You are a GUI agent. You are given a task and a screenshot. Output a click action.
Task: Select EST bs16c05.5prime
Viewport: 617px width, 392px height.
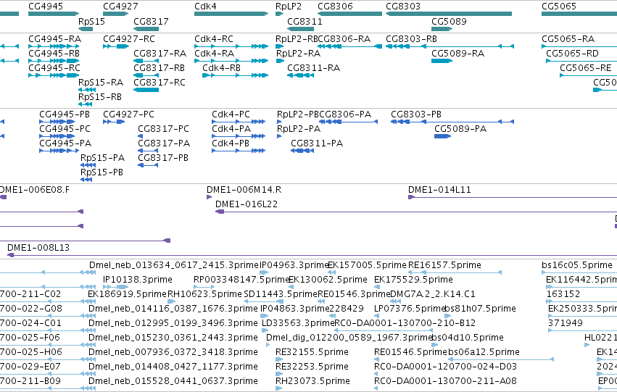pos(579,272)
